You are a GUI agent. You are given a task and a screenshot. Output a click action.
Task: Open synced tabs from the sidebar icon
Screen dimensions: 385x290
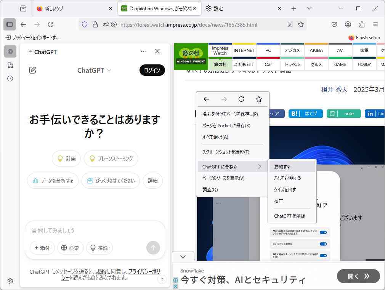coord(10,65)
